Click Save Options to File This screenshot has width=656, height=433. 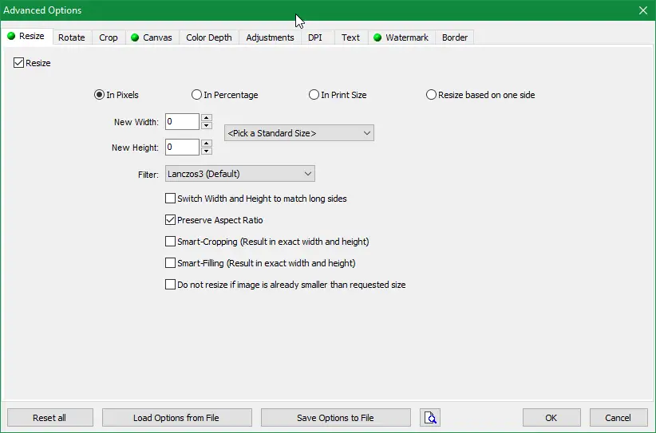point(335,418)
